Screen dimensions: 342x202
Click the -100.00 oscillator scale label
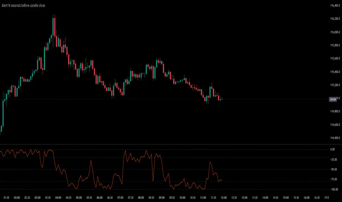(x=334, y=190)
